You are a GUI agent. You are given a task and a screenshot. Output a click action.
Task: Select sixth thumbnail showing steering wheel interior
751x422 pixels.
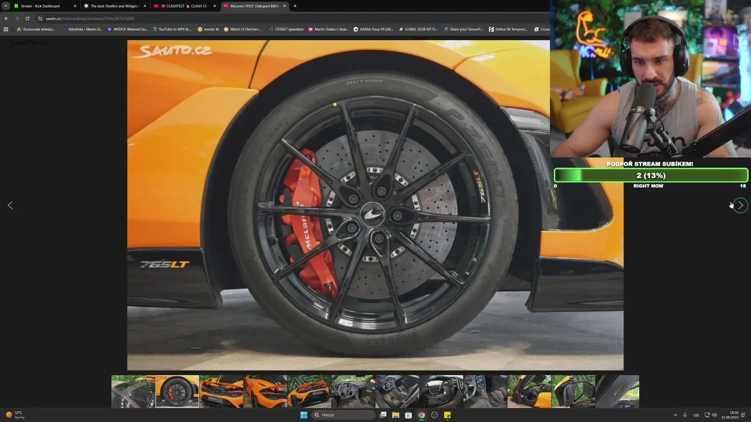click(x=353, y=392)
